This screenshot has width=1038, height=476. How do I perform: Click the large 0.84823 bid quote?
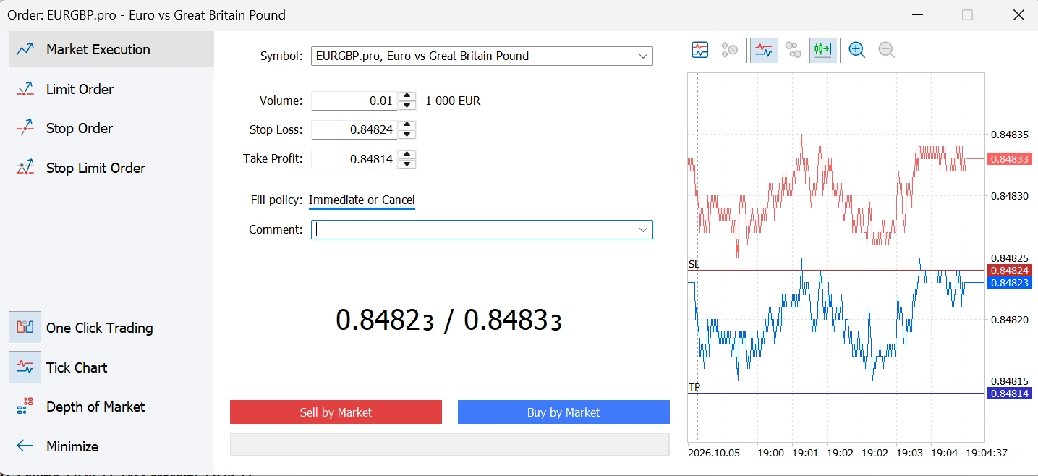click(x=385, y=320)
